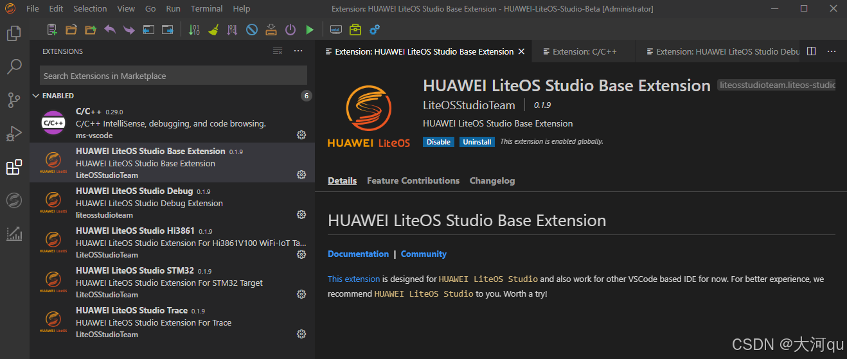Select HUAWEI LiteOS Studio STM32 extension
Viewport: 847px width, 359px height.
(172, 282)
